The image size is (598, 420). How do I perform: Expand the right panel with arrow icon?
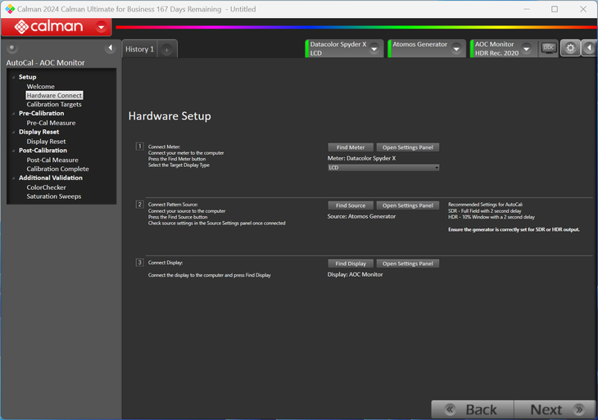tap(589, 48)
